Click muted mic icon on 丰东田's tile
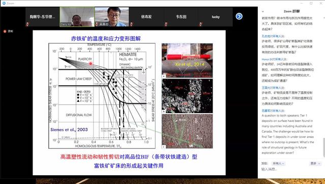The width and height of the screenshot is (325, 184). pyautogui.click(x=166, y=24)
